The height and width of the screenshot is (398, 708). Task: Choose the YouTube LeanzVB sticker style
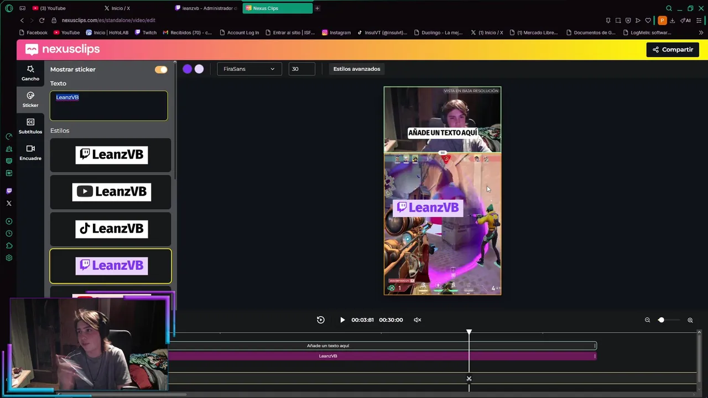point(111,192)
